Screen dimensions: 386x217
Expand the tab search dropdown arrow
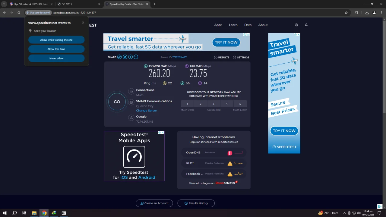(4, 4)
